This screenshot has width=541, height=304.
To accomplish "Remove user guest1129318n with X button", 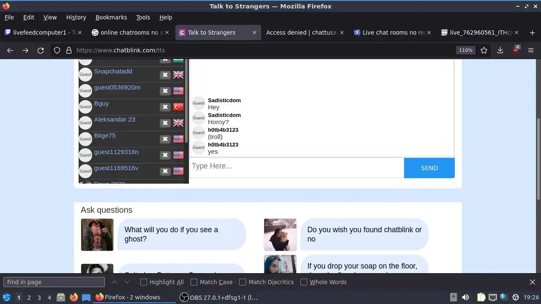I will click(x=165, y=155).
